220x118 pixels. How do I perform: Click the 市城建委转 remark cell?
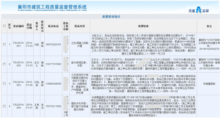[209, 84]
